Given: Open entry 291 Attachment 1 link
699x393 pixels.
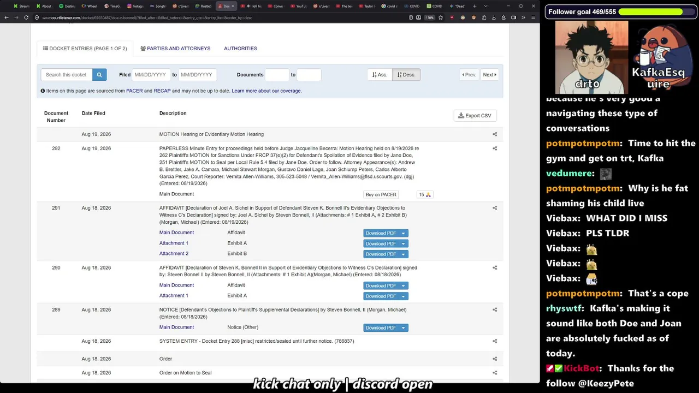Looking at the screenshot, I should (174, 243).
